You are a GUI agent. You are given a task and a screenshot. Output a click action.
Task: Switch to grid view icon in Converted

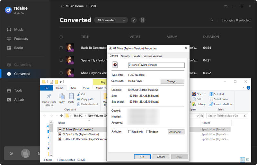142,20
